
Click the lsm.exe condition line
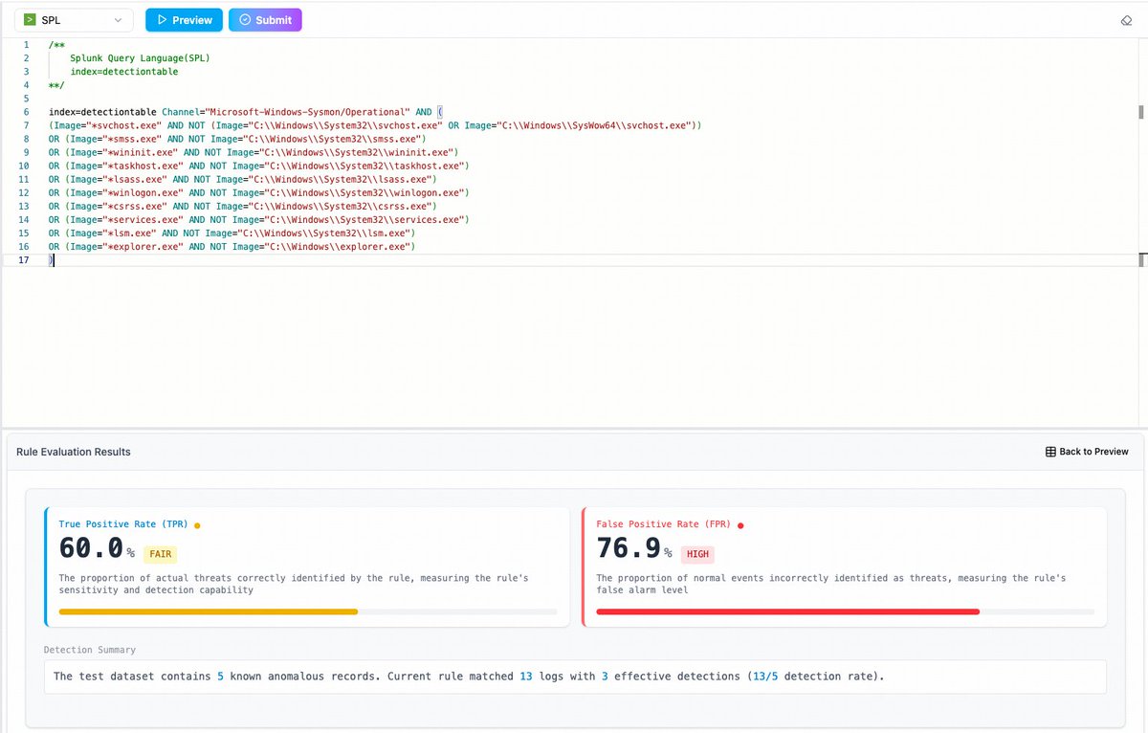coord(232,233)
